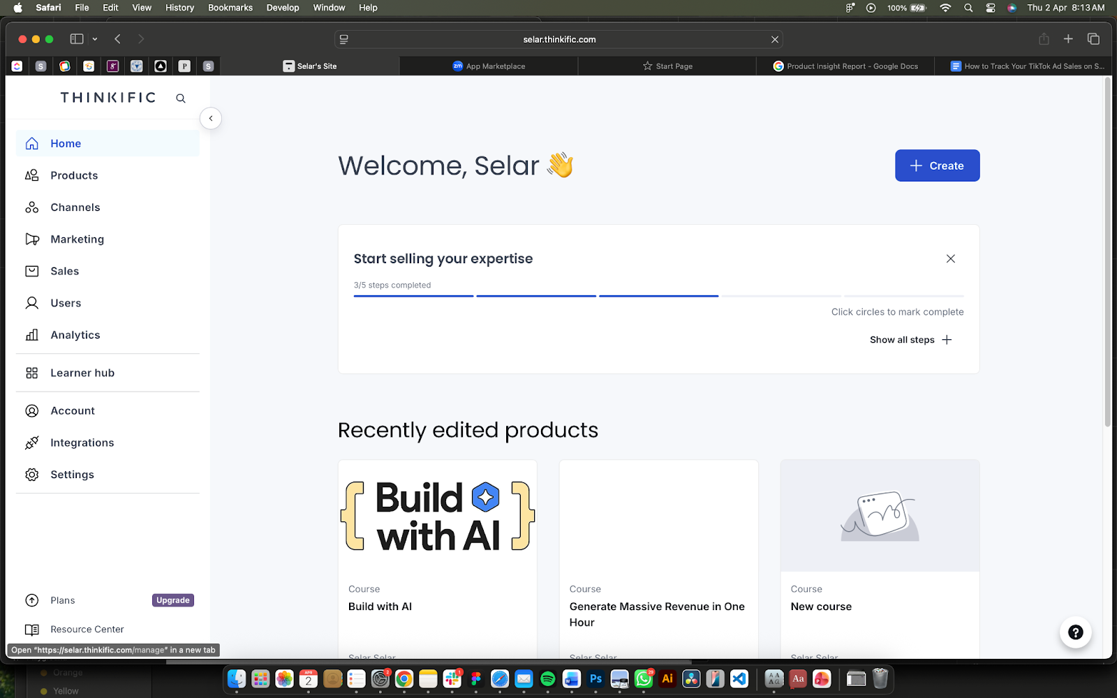Open Safari sidebar dropdown arrow
The height and width of the screenshot is (698, 1117).
(95, 39)
